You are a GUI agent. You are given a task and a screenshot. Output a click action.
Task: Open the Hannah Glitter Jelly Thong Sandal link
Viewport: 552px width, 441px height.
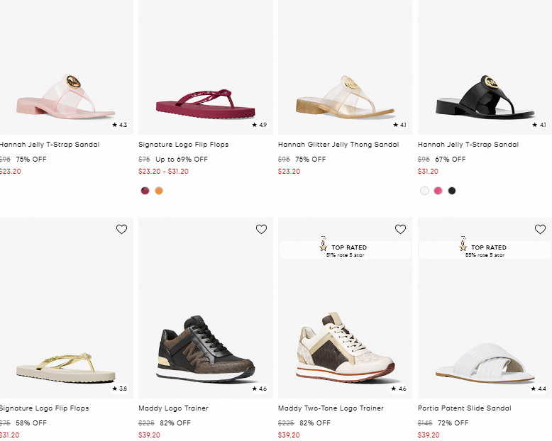point(338,145)
